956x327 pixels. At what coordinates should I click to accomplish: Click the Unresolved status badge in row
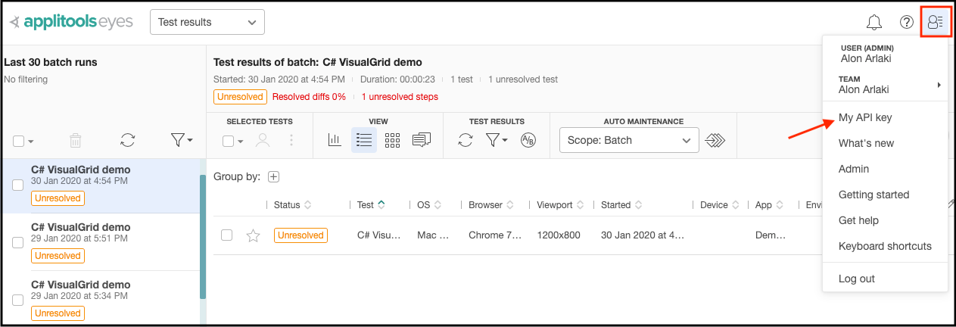[301, 235]
